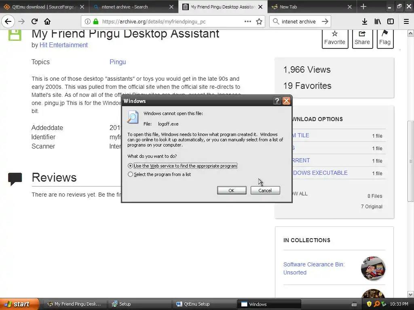Click the 8 Files count text
414x310 pixels.
tap(375, 196)
